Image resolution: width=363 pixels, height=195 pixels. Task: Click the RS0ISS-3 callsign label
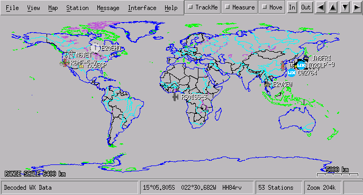(x=194, y=97)
